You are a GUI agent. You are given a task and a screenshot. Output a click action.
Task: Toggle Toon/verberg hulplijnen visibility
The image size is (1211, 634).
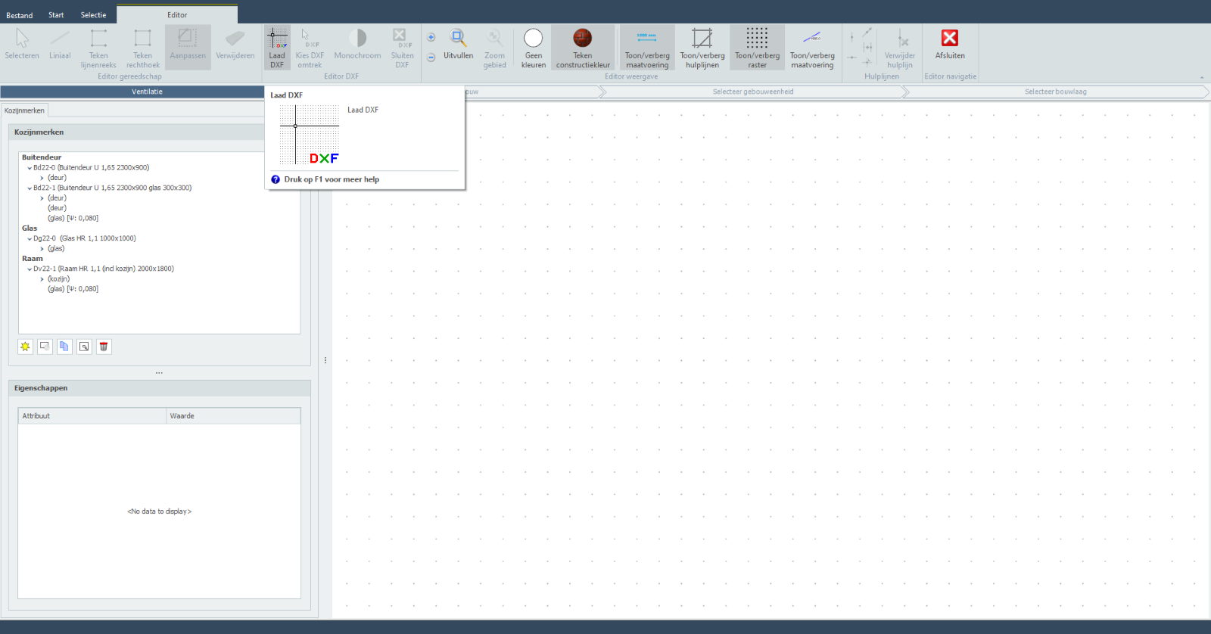[x=702, y=47]
